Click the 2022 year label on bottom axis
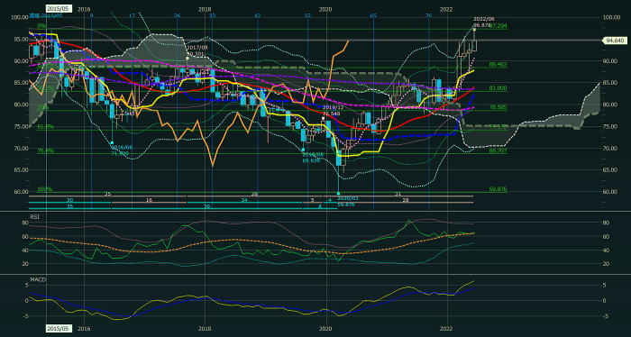Viewport: 631px width, 337px height. (447, 329)
